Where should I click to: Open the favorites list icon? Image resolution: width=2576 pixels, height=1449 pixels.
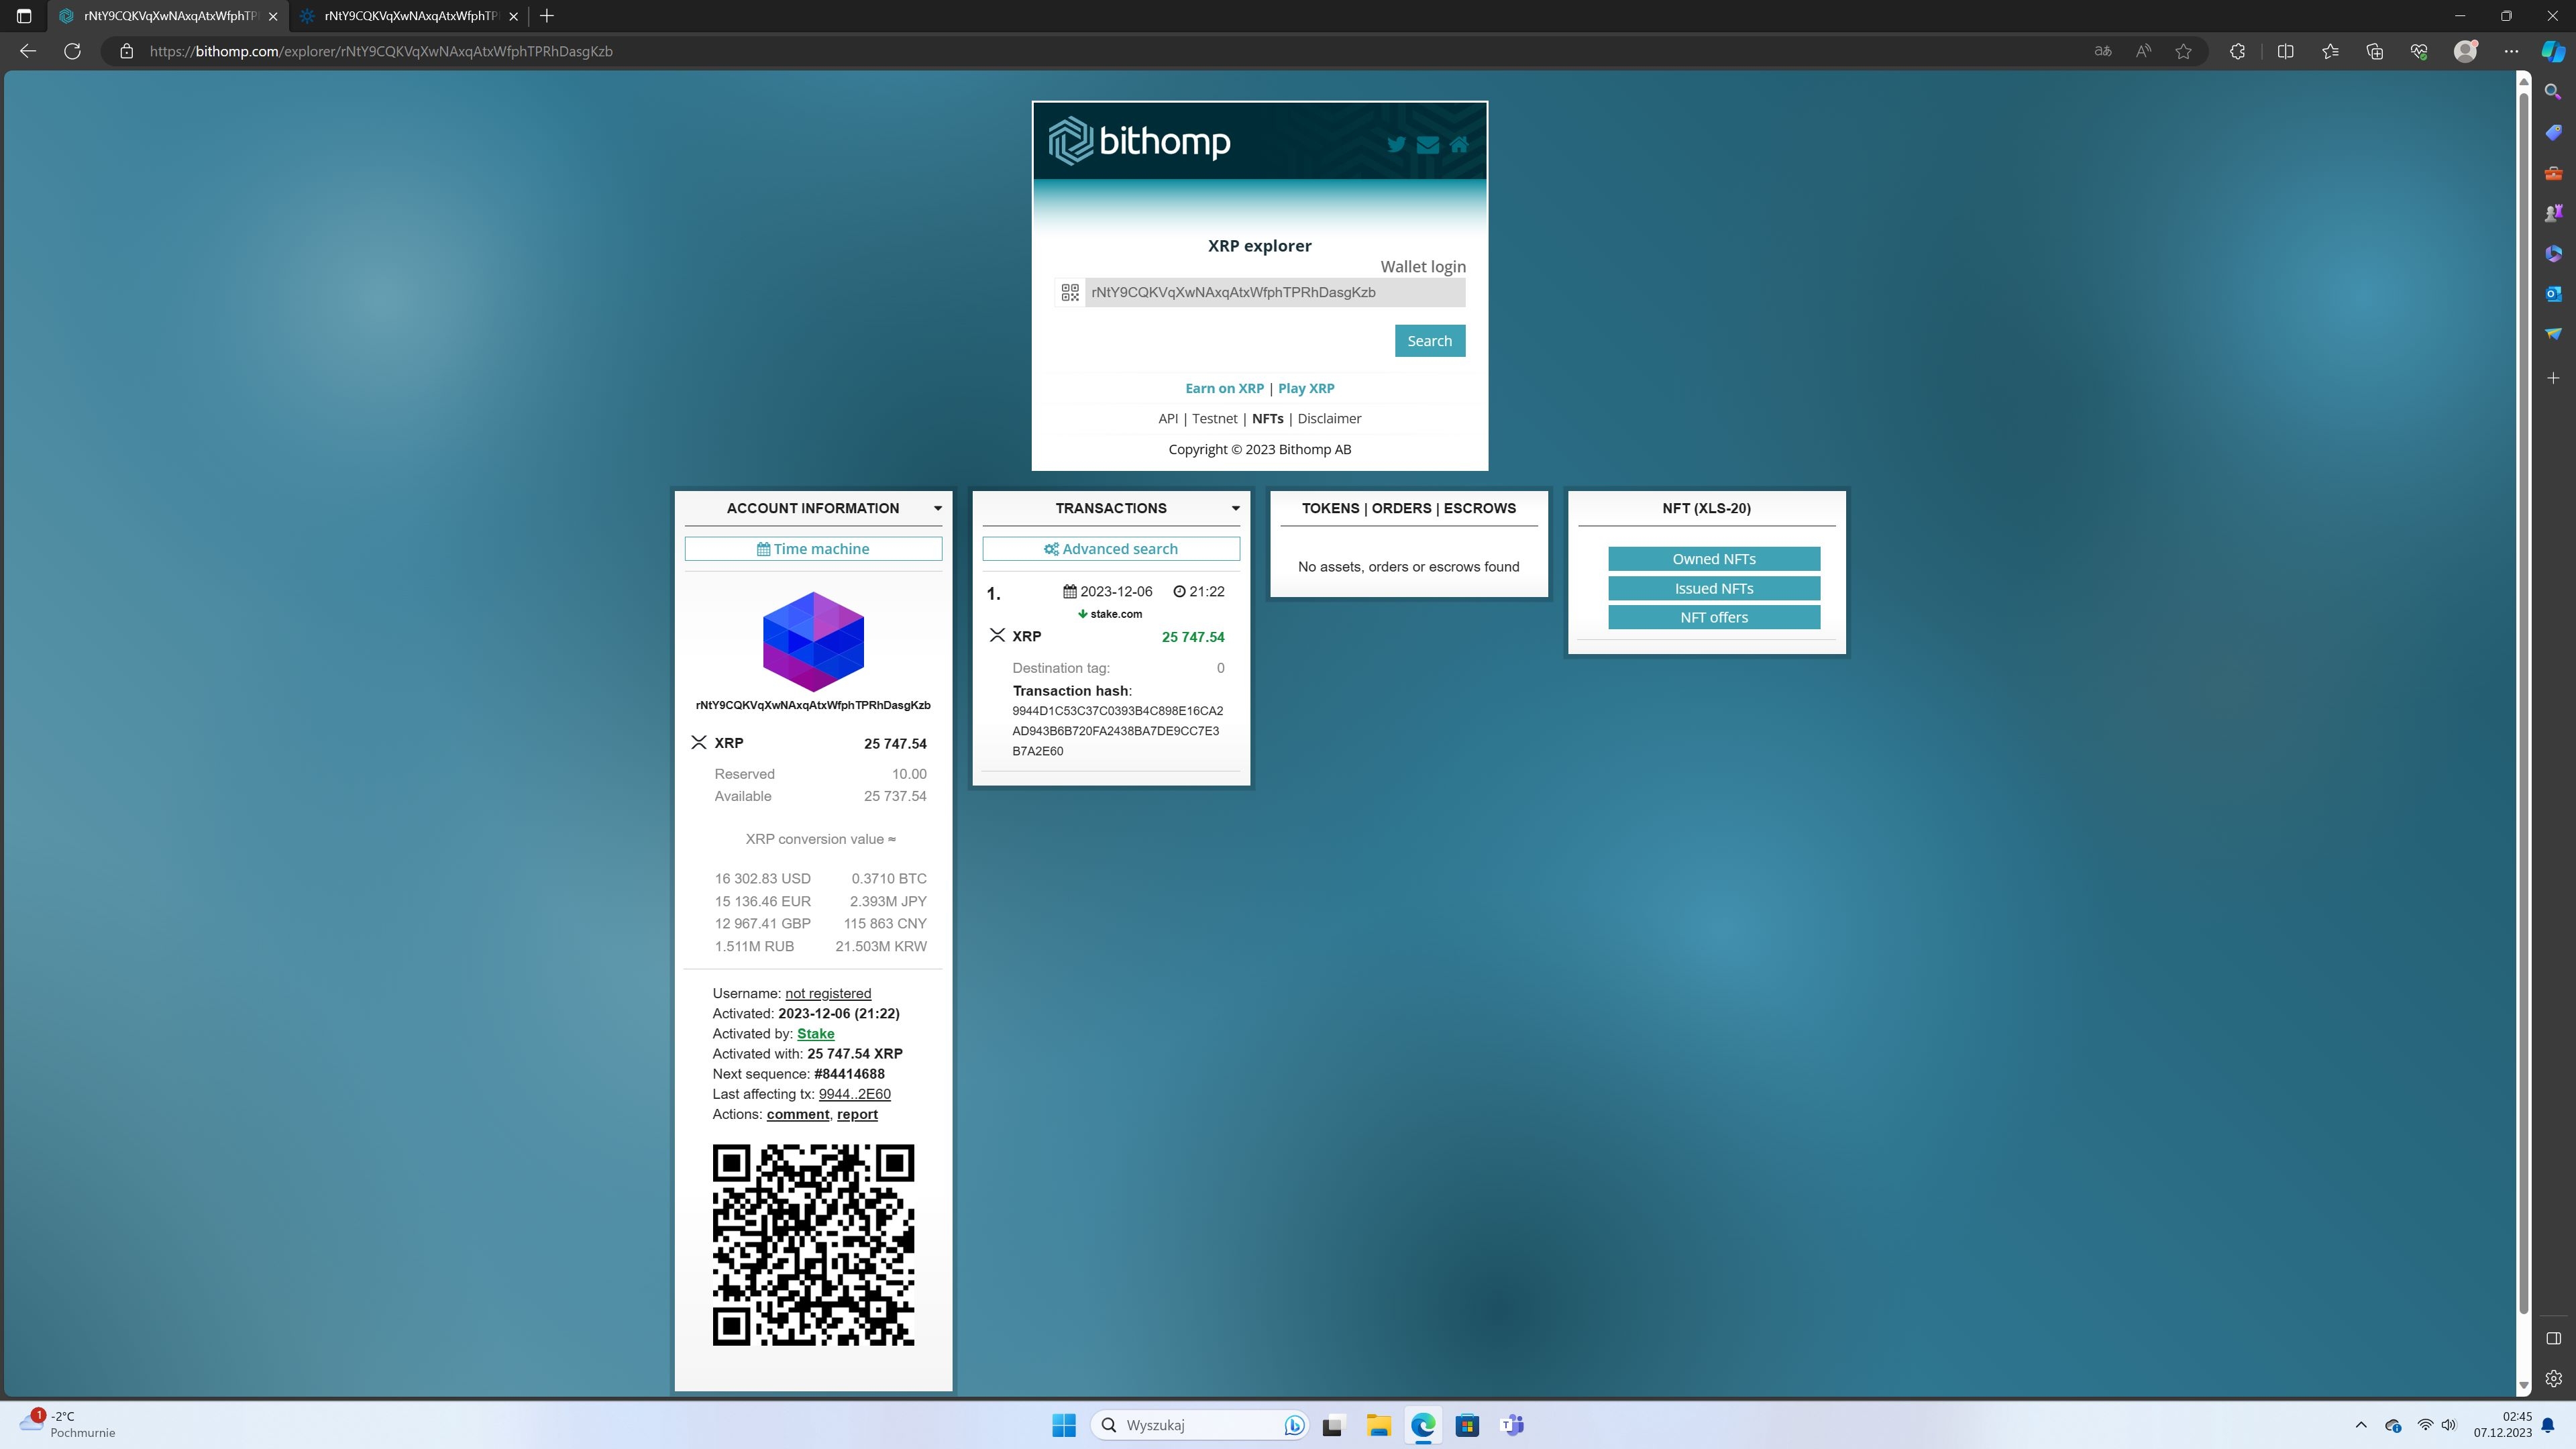[2330, 51]
